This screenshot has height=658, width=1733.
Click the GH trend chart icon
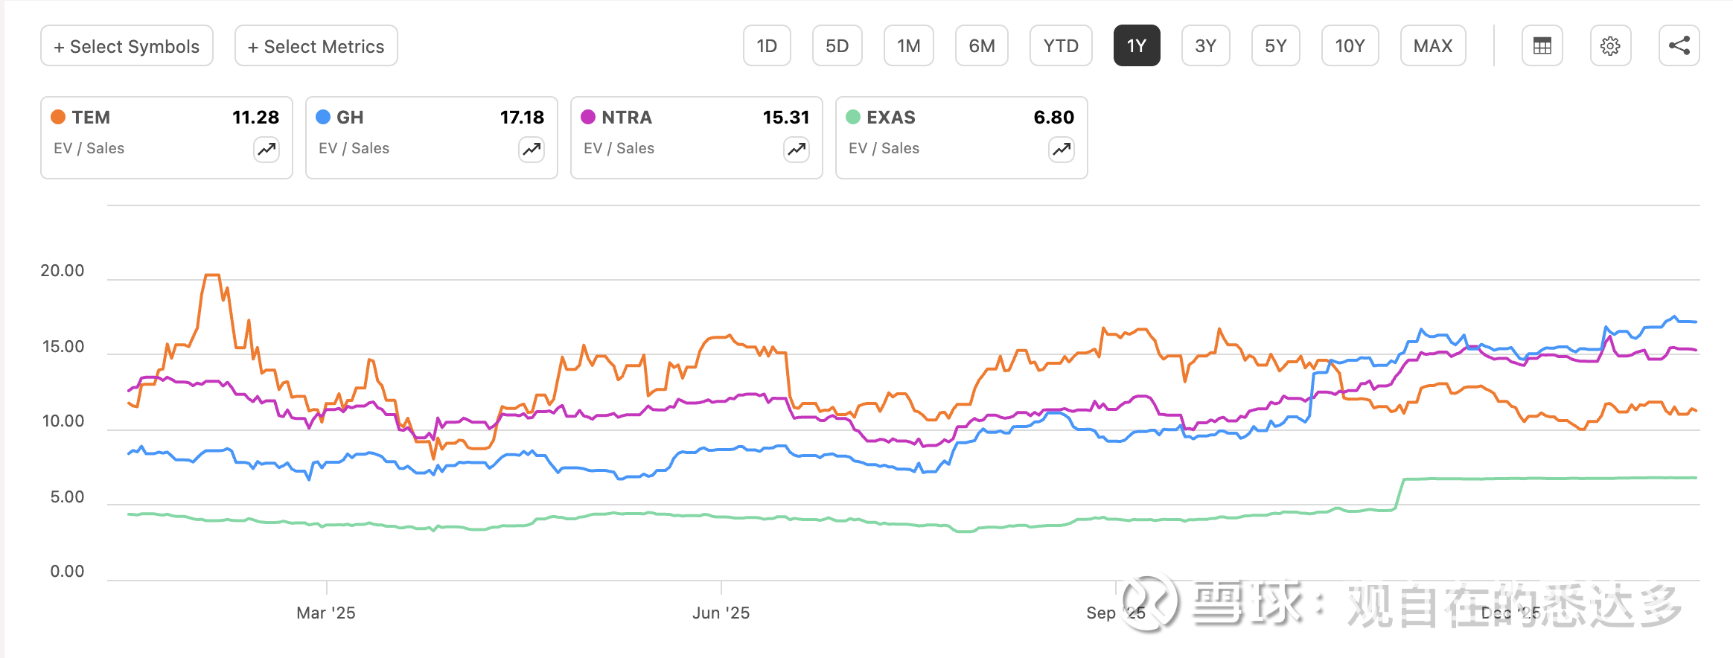[x=532, y=150]
